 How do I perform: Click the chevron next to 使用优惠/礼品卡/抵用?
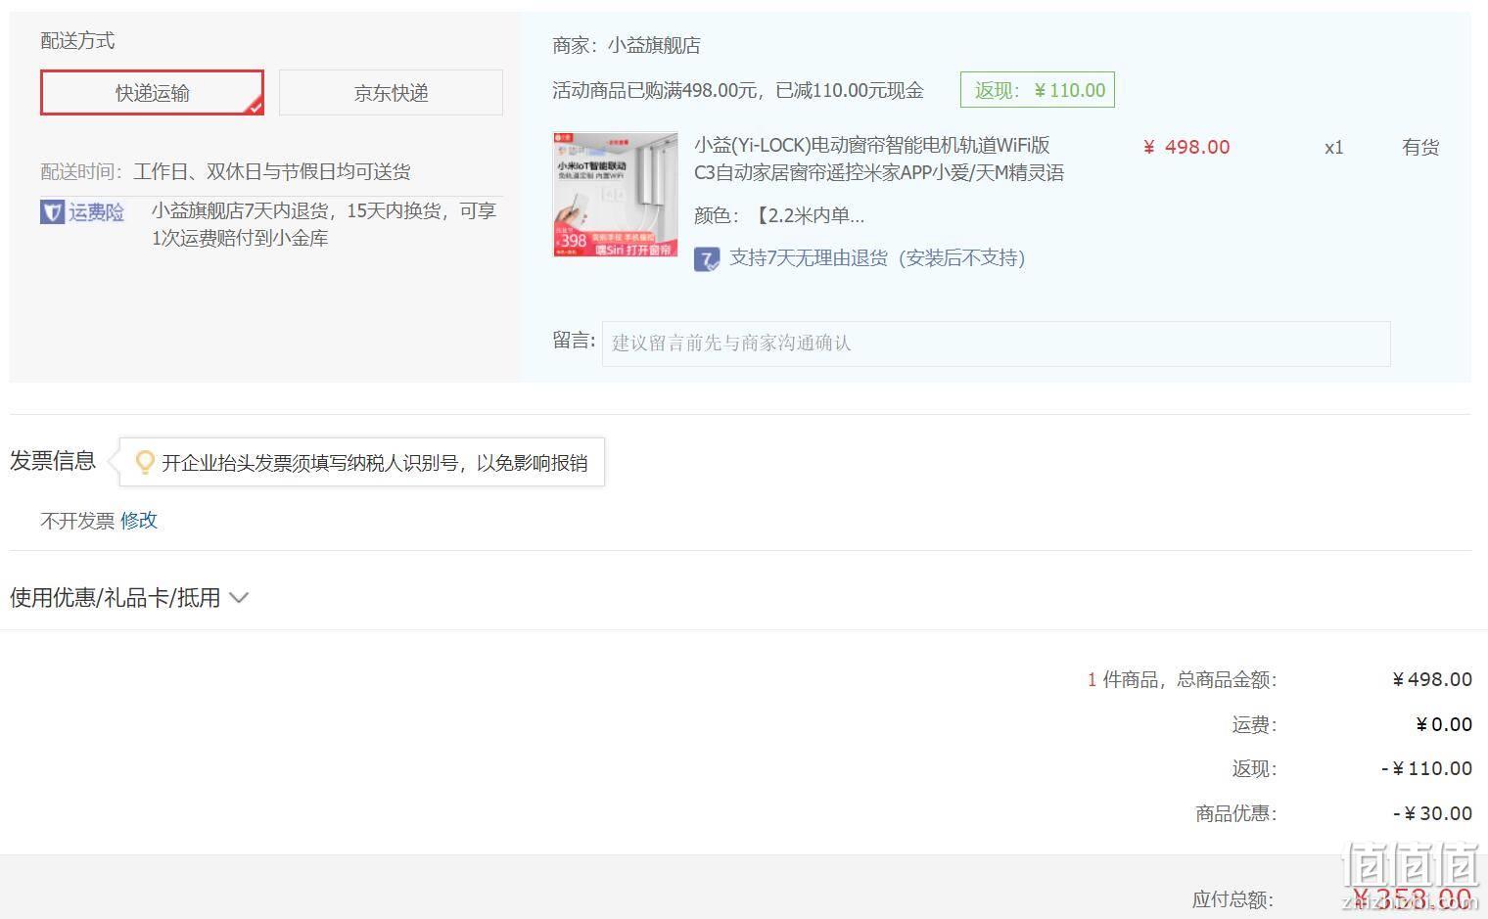[x=239, y=598]
